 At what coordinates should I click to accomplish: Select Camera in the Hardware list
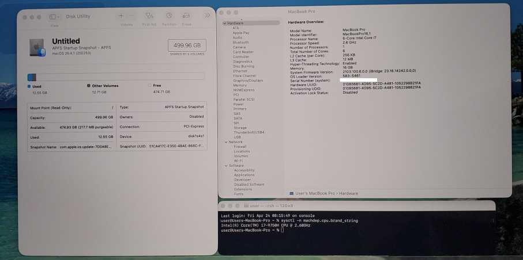pyautogui.click(x=239, y=47)
